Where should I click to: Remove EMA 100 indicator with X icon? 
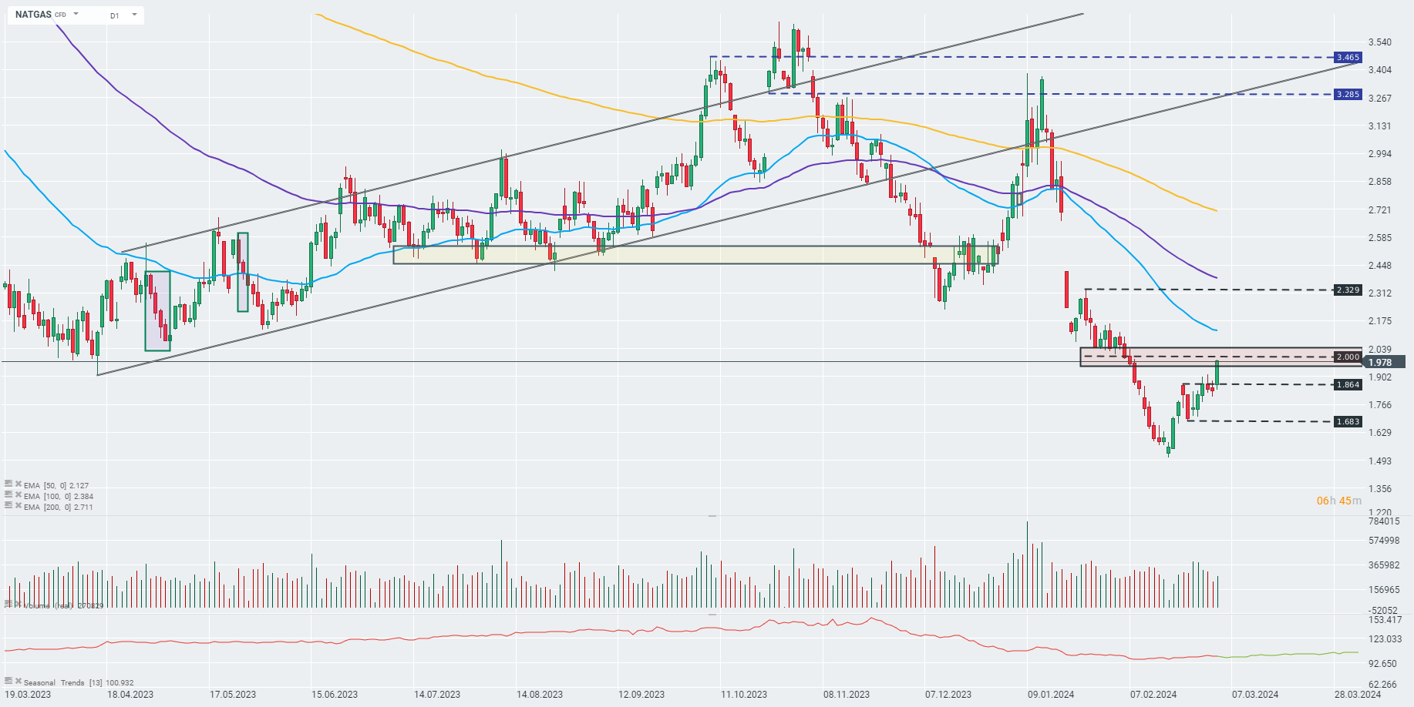(x=18, y=495)
